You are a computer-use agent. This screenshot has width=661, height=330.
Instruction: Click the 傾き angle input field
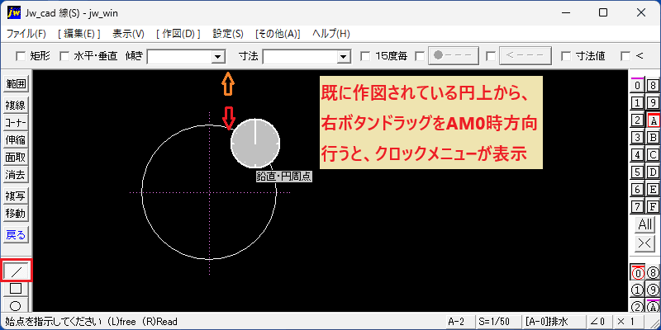point(179,56)
